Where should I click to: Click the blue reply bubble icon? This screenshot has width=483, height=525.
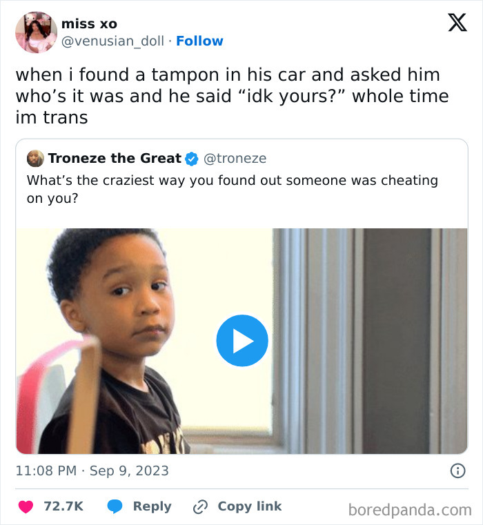[x=115, y=506]
